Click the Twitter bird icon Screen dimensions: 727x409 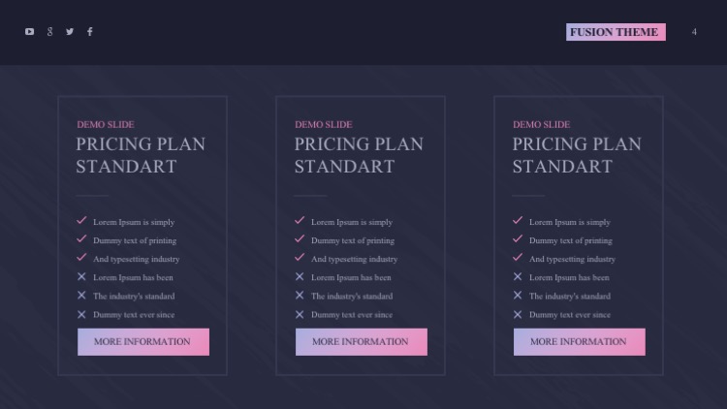click(70, 32)
